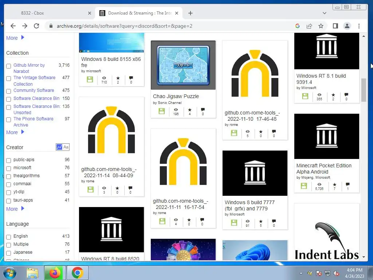Check the yt-dlp creator filter
Screen dimensions: 373x280
pyautogui.click(x=9, y=192)
